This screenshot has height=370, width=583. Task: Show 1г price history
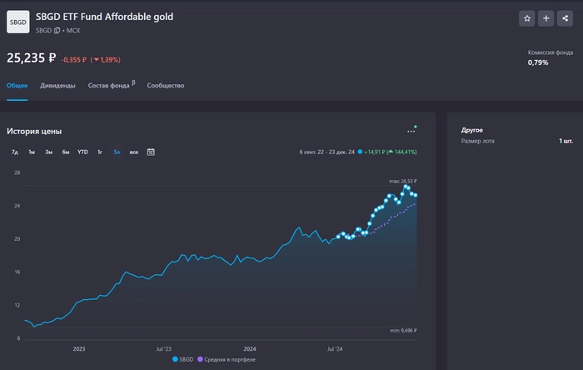(x=100, y=152)
